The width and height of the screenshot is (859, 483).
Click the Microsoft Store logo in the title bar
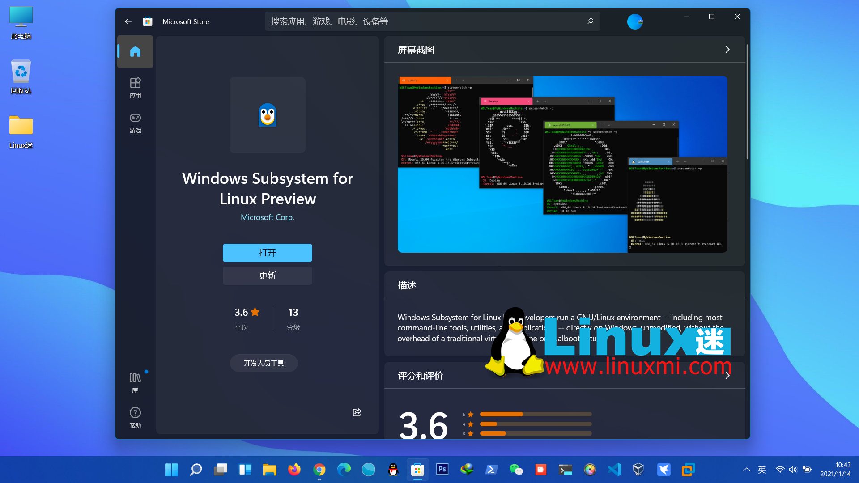click(148, 21)
